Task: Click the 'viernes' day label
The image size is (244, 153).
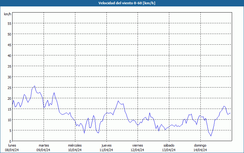Action: point(138,145)
